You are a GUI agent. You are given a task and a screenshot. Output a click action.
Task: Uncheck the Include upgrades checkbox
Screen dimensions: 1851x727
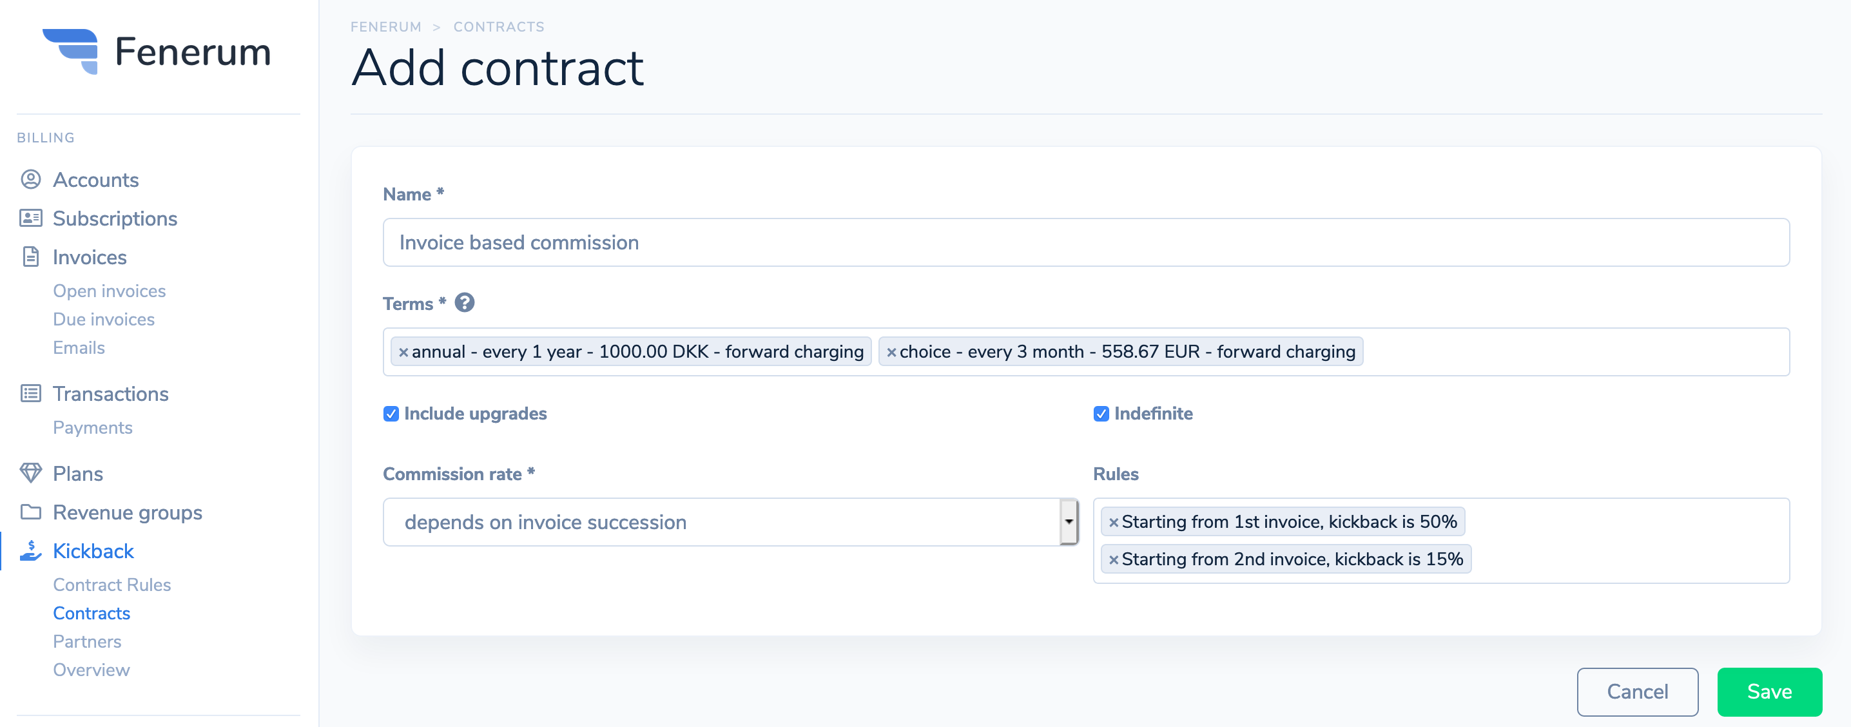tap(391, 414)
